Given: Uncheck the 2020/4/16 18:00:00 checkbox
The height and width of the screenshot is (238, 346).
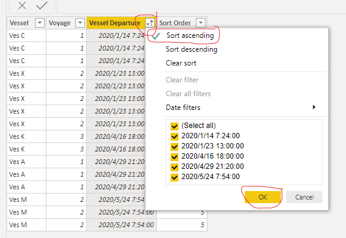Looking at the screenshot, I should 174,157.
